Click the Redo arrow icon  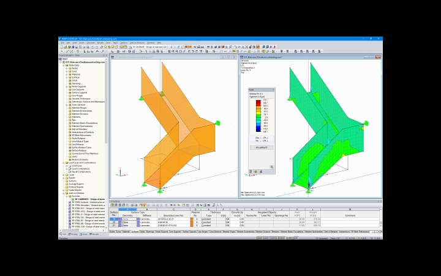(97, 47)
